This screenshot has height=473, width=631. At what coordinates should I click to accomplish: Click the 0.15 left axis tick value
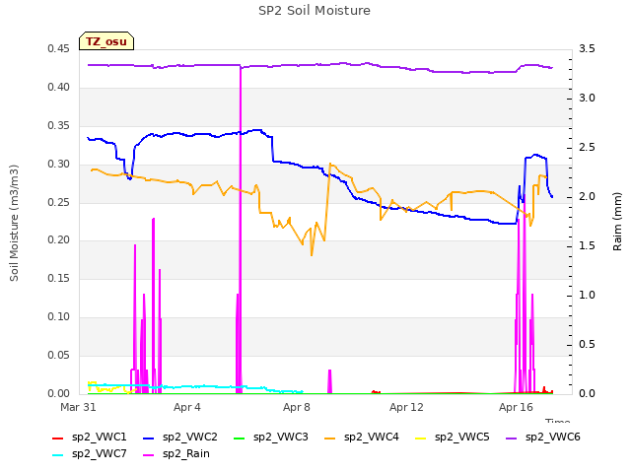pos(58,278)
